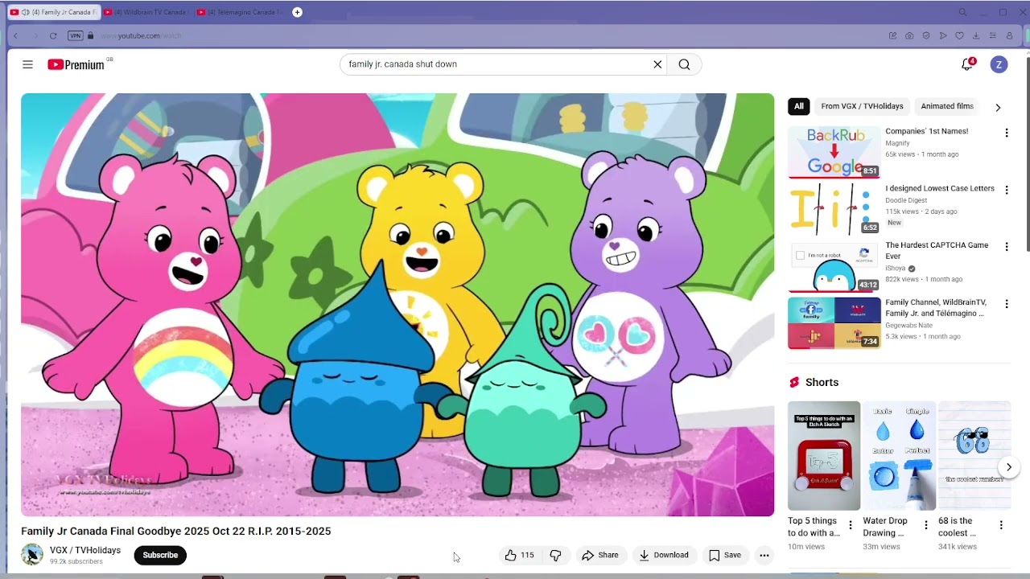Viewport: 1030px width, 579px height.
Task: Open the notifications bell
Action: [967, 64]
